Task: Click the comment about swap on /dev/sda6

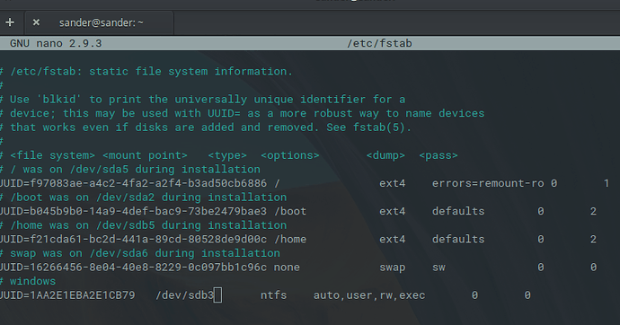Action: (140, 253)
